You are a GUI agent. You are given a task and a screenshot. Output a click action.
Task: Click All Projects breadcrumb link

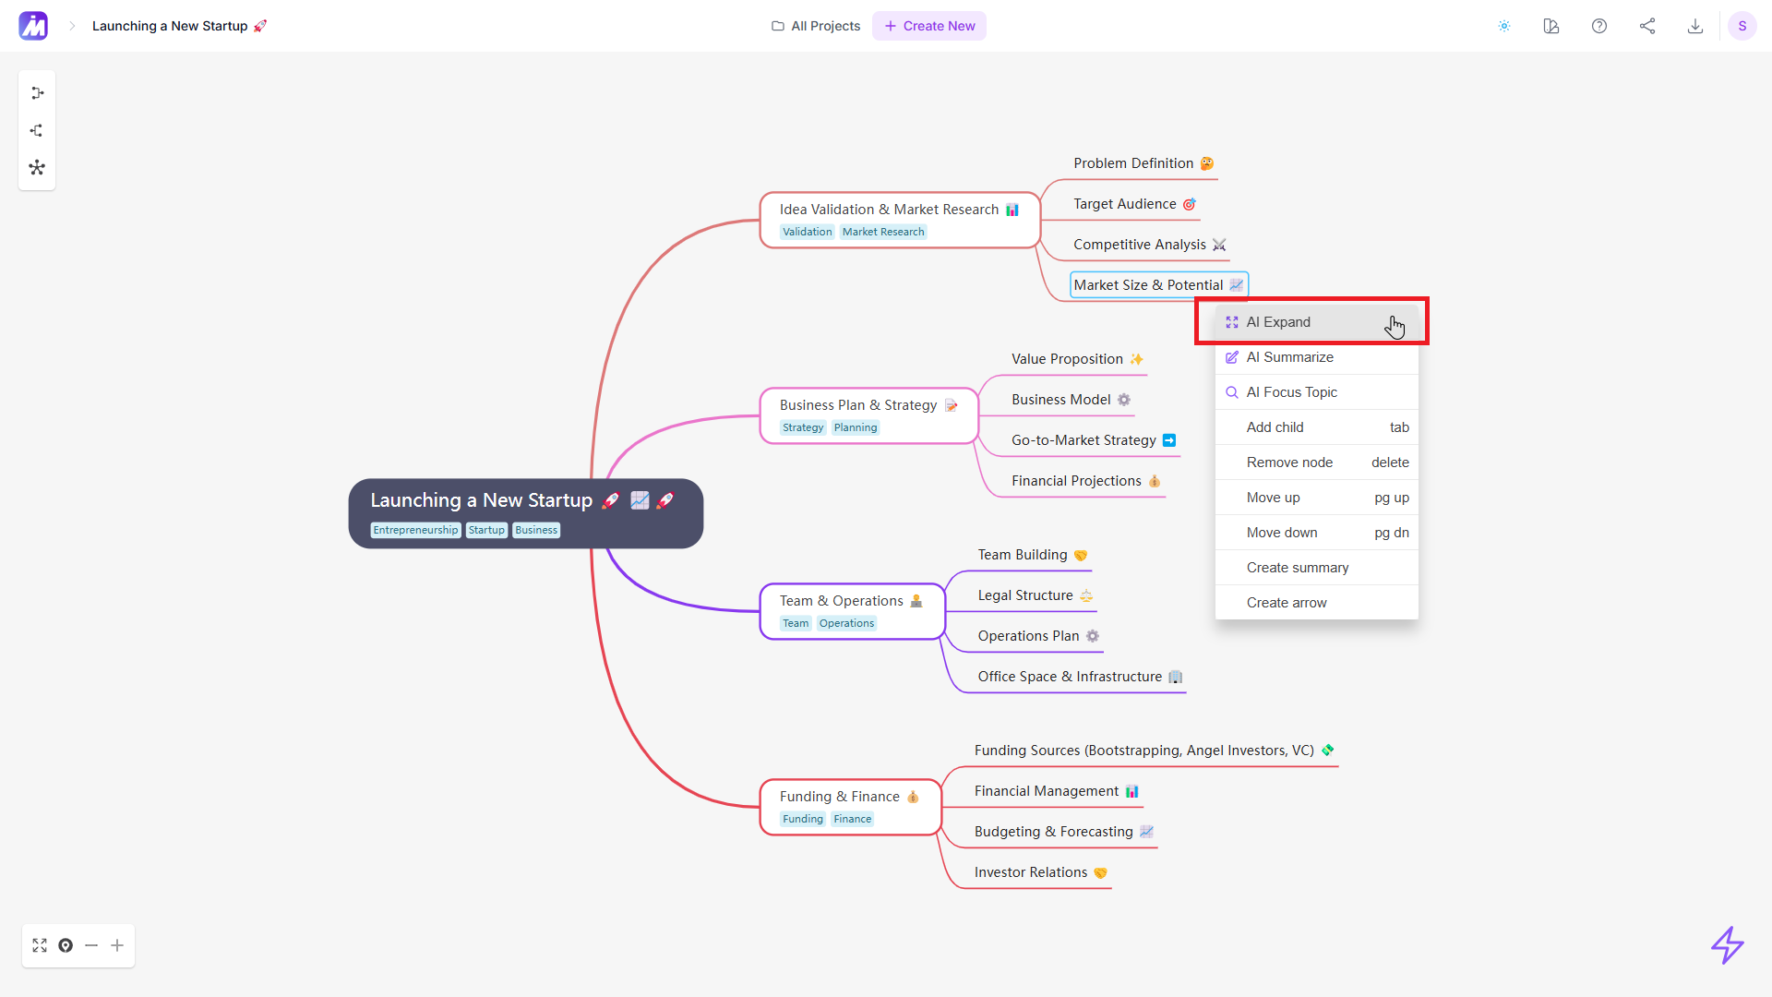(x=816, y=26)
